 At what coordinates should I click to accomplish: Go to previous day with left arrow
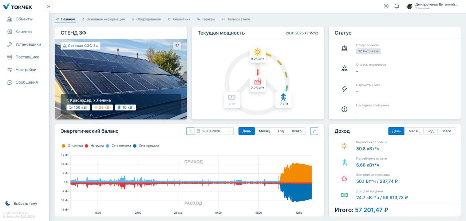[190, 131]
